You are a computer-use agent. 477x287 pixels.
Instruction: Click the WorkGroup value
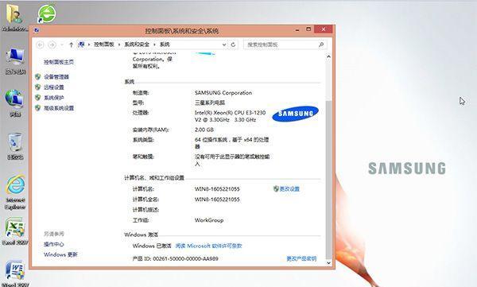pos(209,220)
